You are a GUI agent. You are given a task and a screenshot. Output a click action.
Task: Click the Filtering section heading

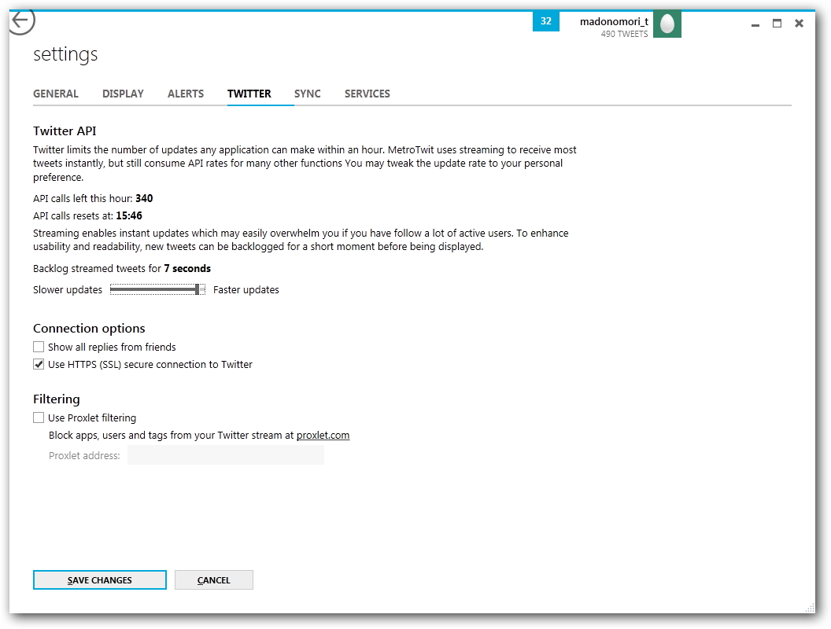(56, 399)
